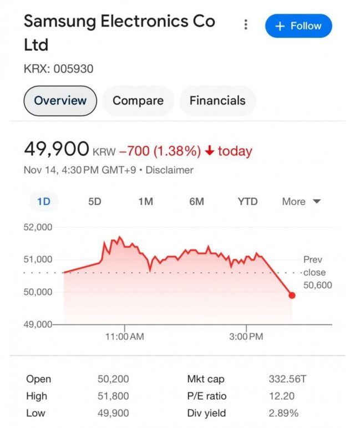The height and width of the screenshot is (428, 355).
Task: Click the chart peak near 11:00 AM
Action: click(119, 237)
